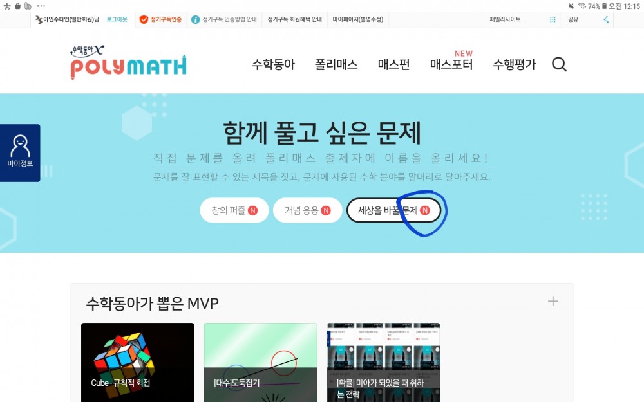Screen dimensions: 644x402
Task: Open the 매스펀 menu
Action: coord(393,64)
